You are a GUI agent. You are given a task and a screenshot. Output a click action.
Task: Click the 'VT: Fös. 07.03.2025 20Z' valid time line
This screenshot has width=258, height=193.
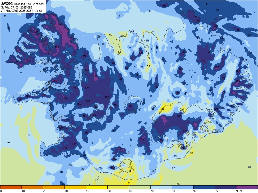tap(16, 11)
